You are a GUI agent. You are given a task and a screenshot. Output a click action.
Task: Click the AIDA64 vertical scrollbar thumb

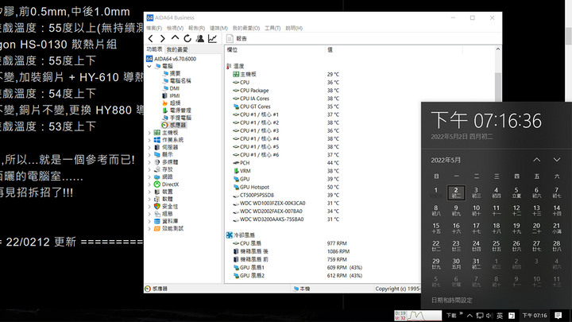pyautogui.click(x=498, y=86)
